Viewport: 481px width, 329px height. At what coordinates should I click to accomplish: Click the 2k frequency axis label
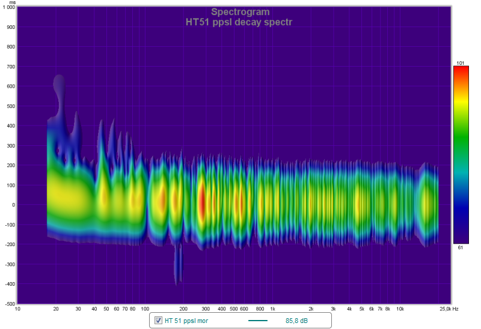click(311, 309)
